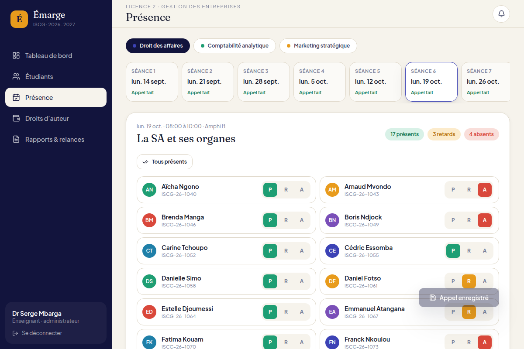
Task: Click Aïcha Ngono's AN avatar
Action: click(x=149, y=190)
